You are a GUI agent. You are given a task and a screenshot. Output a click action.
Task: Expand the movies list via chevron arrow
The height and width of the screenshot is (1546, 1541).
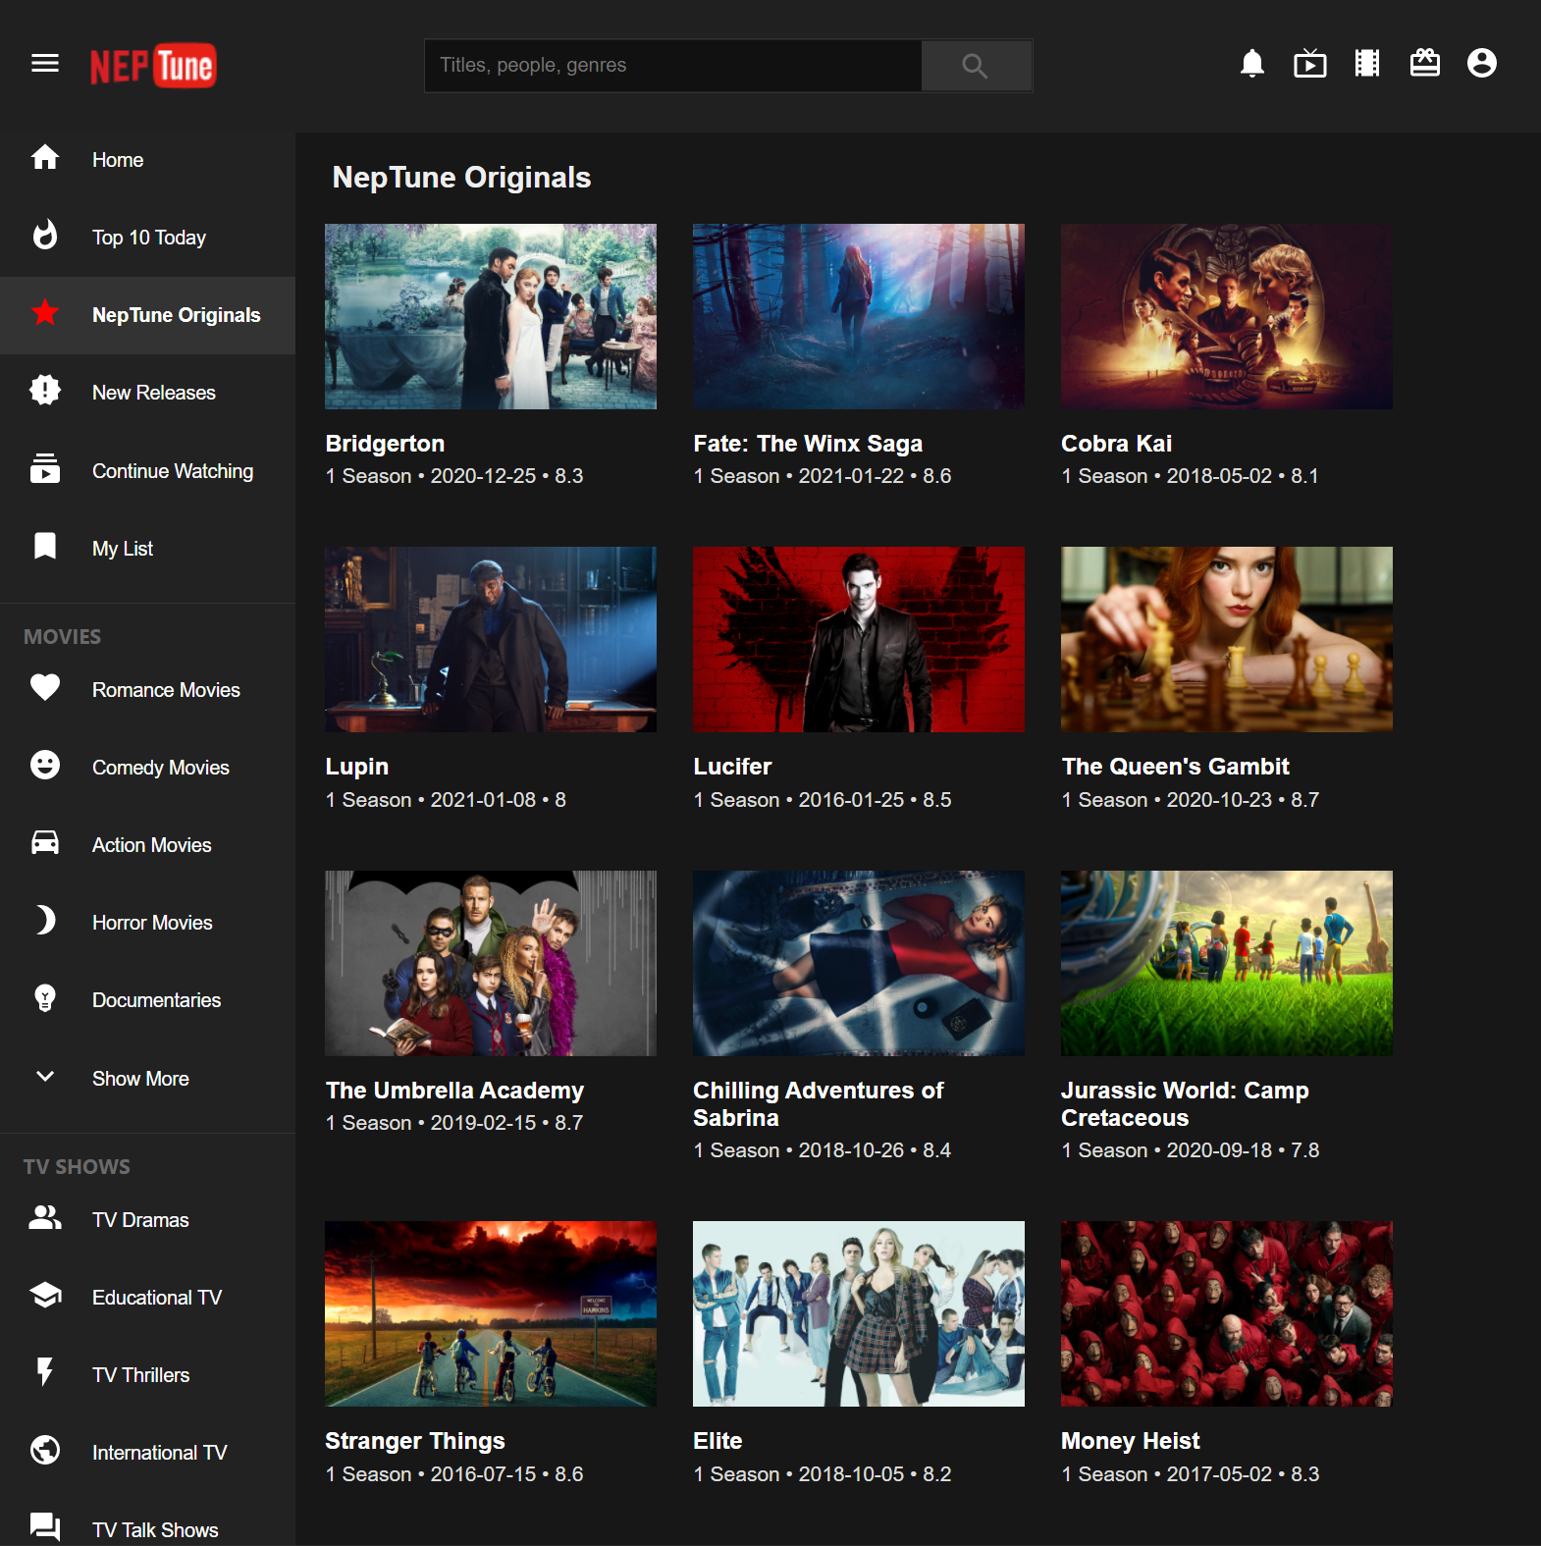tap(45, 1077)
